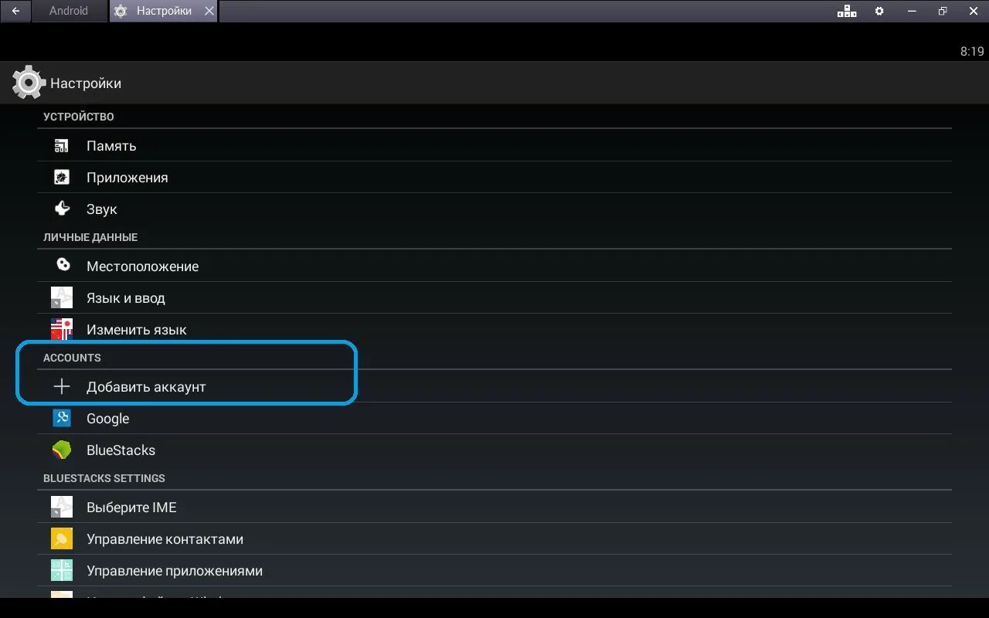Click the Google account icon
The height and width of the screenshot is (618, 989).
coord(62,418)
